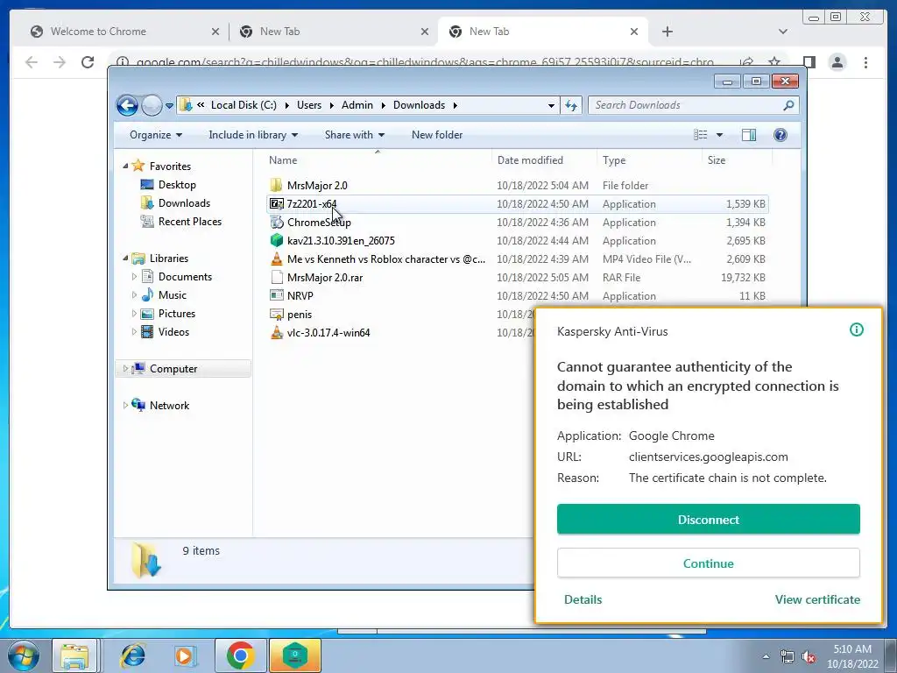Show hidden system tray icons

pyautogui.click(x=766, y=656)
